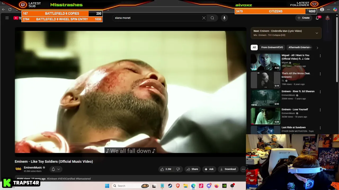Open the EminemMusic channel avatar
Viewport: 339px width, 190px height.
18,169
